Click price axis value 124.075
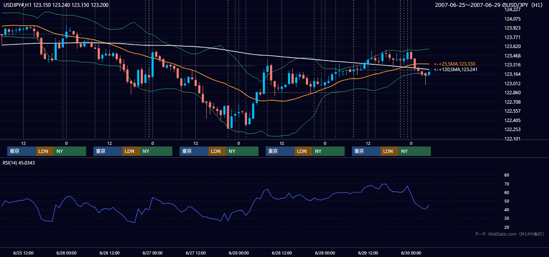This screenshot has width=549, height=257. click(x=513, y=19)
